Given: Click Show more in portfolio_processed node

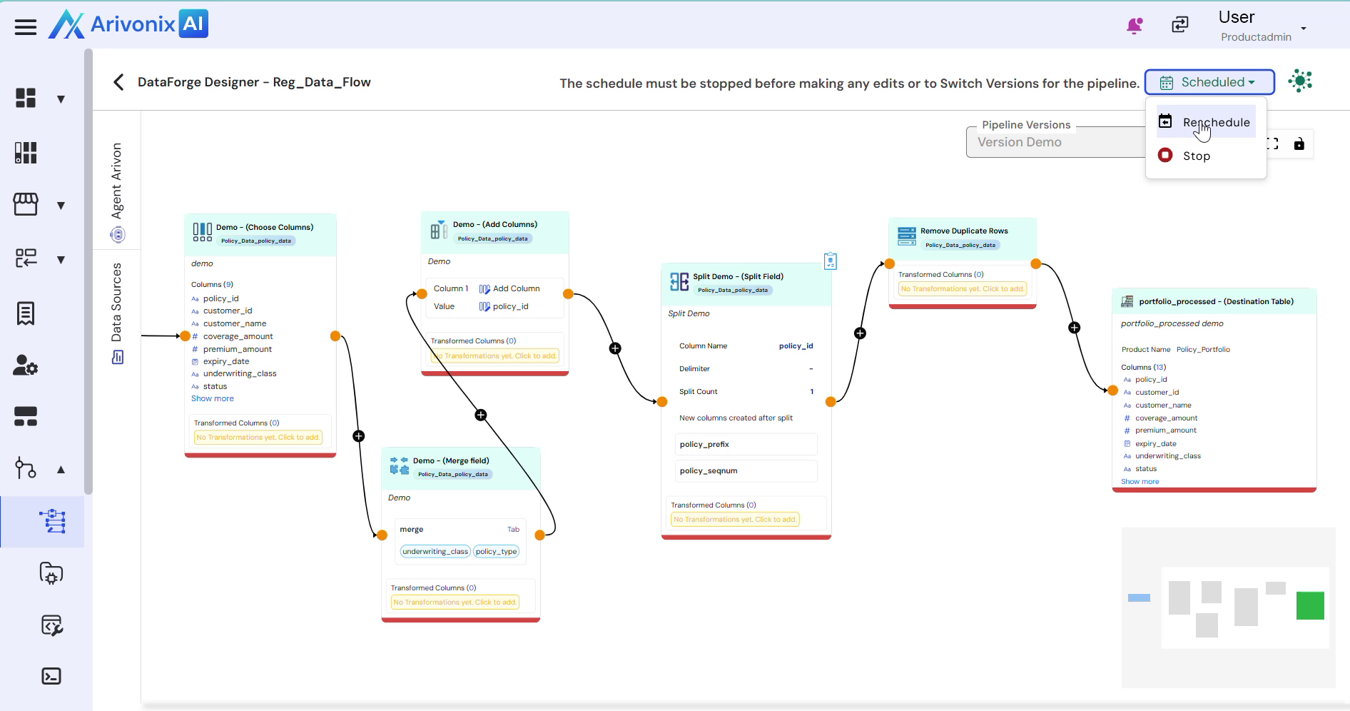Looking at the screenshot, I should (1140, 482).
